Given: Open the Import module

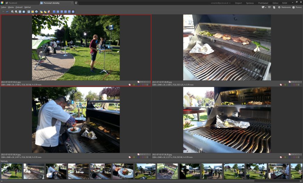Looking at the screenshot, I should 238,3.
